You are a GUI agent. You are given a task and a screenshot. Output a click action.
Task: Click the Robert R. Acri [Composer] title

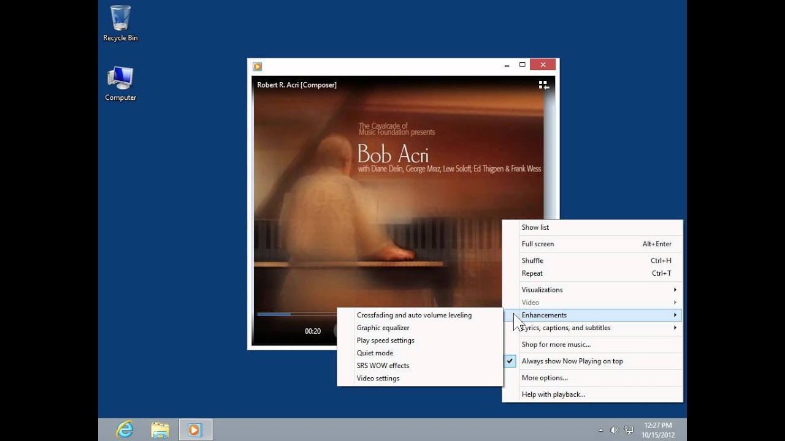297,85
